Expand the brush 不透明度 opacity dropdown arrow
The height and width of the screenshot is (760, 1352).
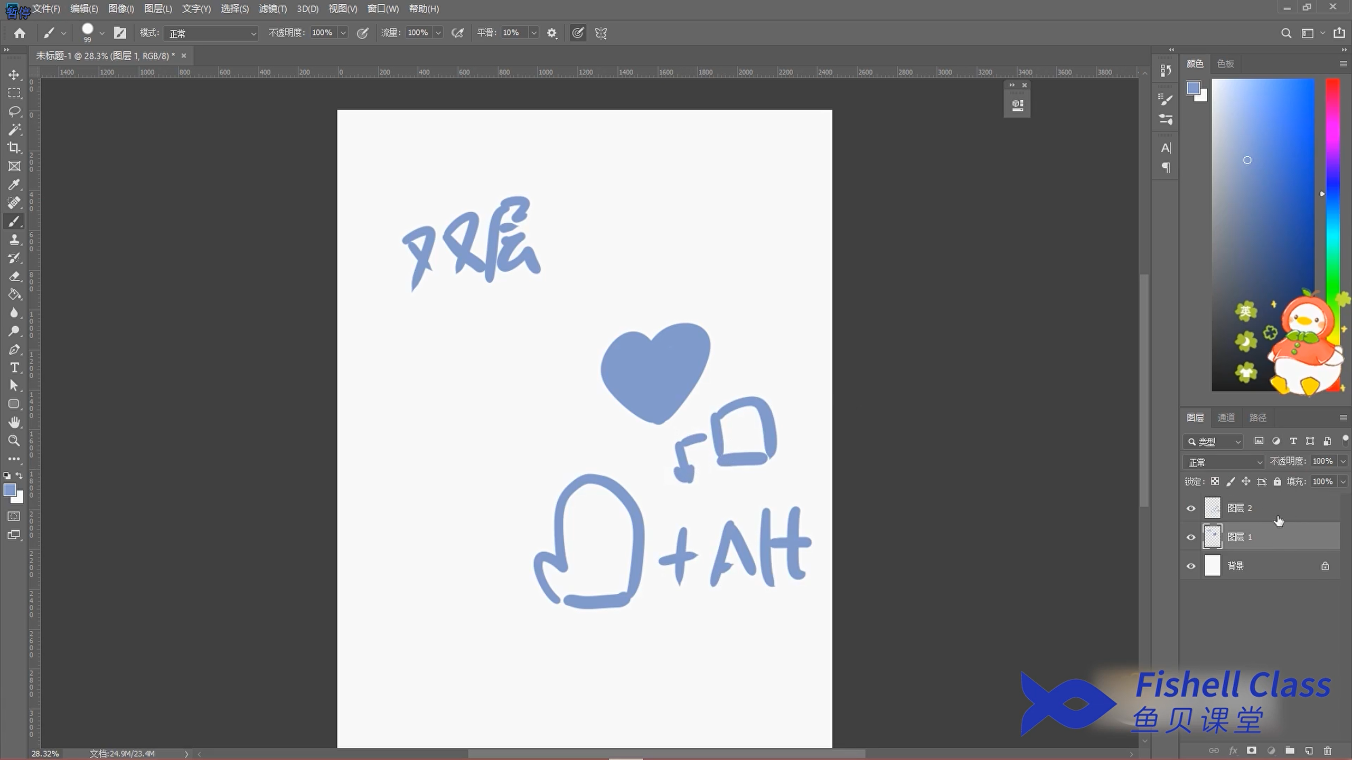tap(343, 33)
